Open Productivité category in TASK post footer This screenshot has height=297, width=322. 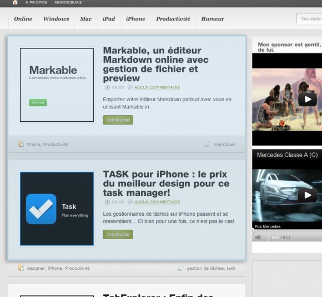click(77, 268)
